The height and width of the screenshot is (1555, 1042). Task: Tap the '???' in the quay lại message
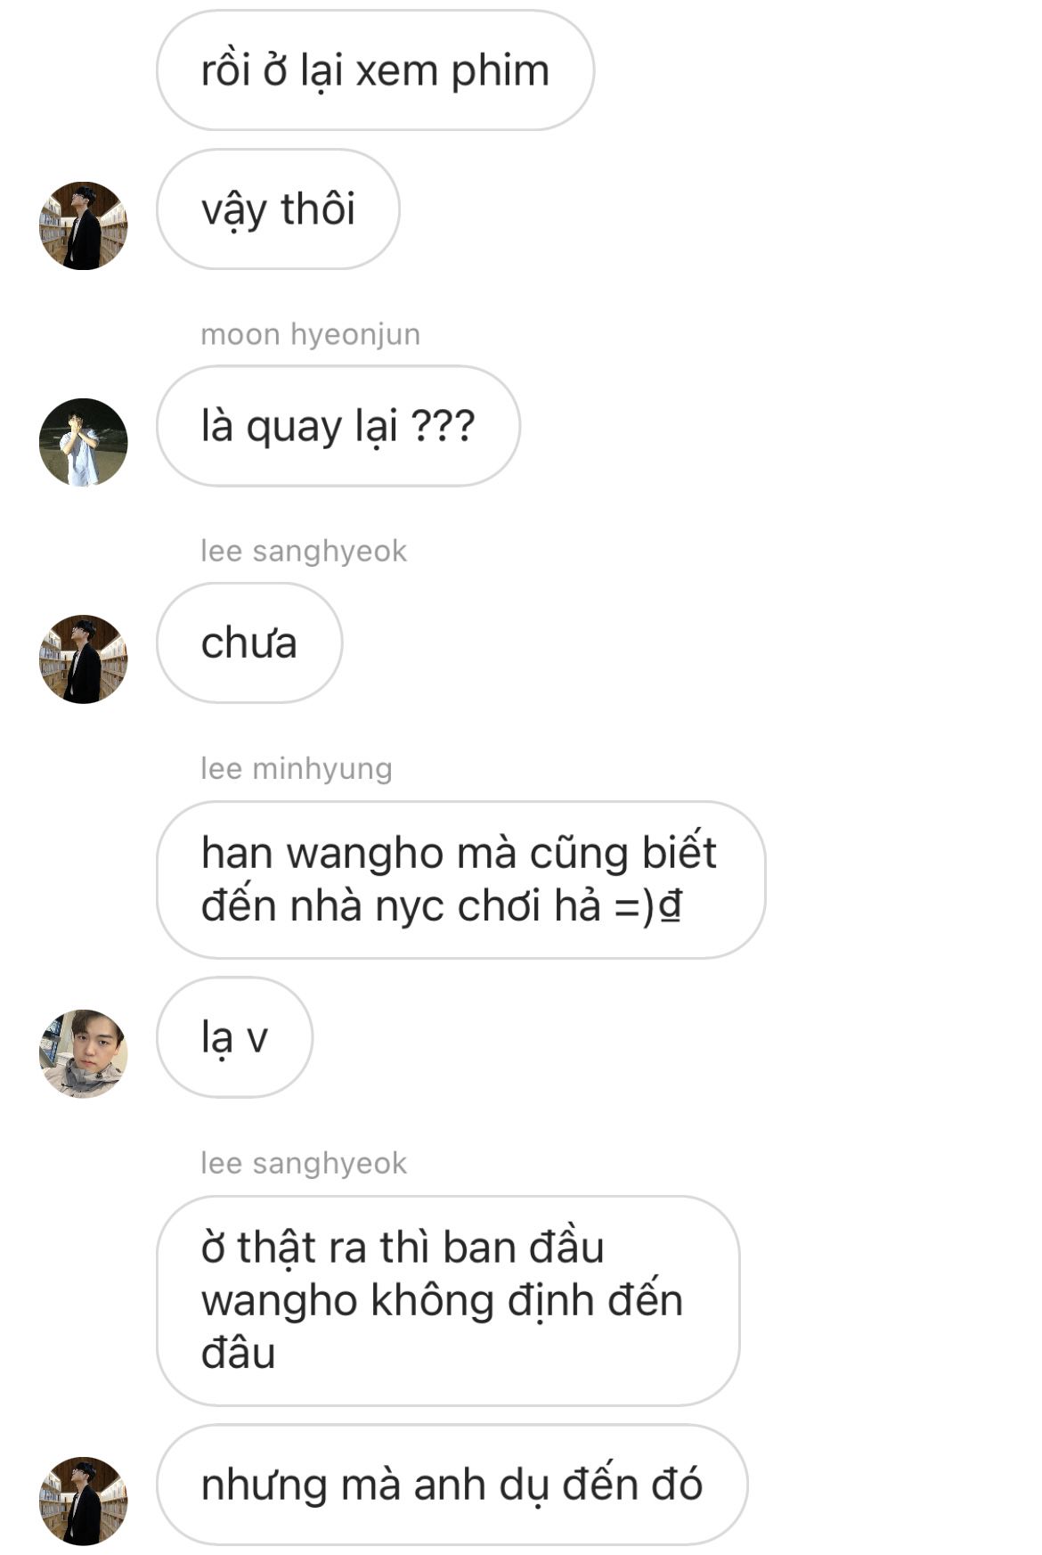[x=443, y=426]
